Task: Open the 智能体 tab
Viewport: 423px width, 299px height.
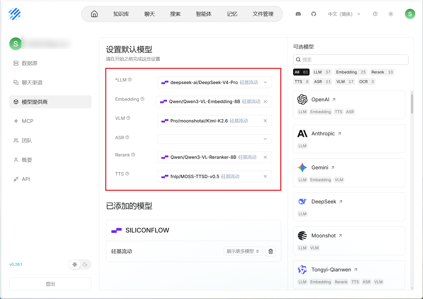Action: pyautogui.click(x=204, y=14)
